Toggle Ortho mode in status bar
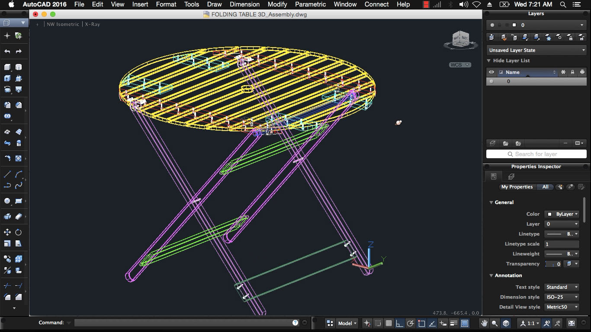 tap(399, 323)
